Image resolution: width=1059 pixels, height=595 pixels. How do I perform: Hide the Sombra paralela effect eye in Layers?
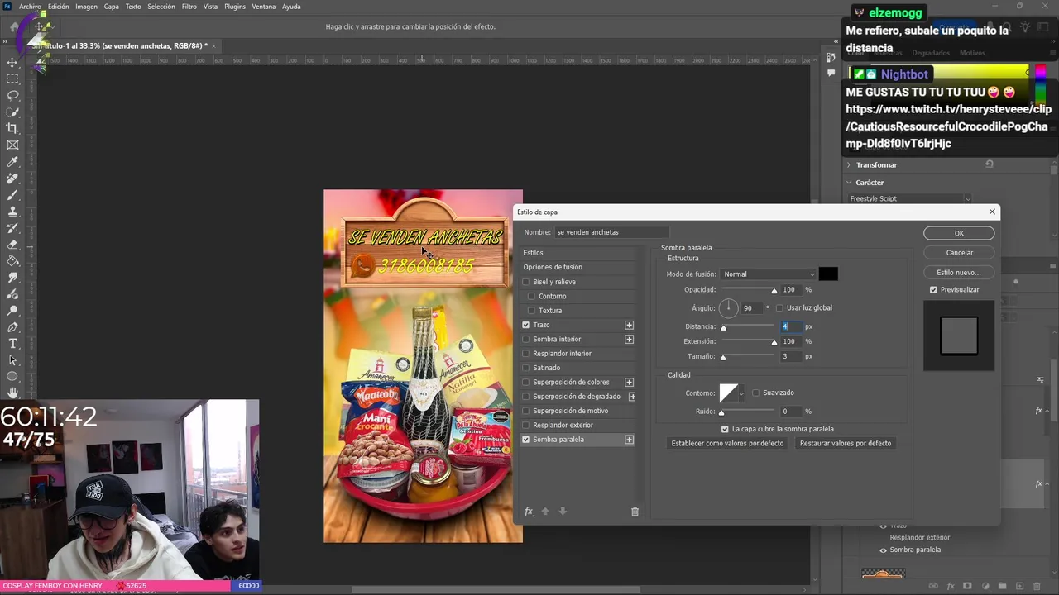point(883,550)
